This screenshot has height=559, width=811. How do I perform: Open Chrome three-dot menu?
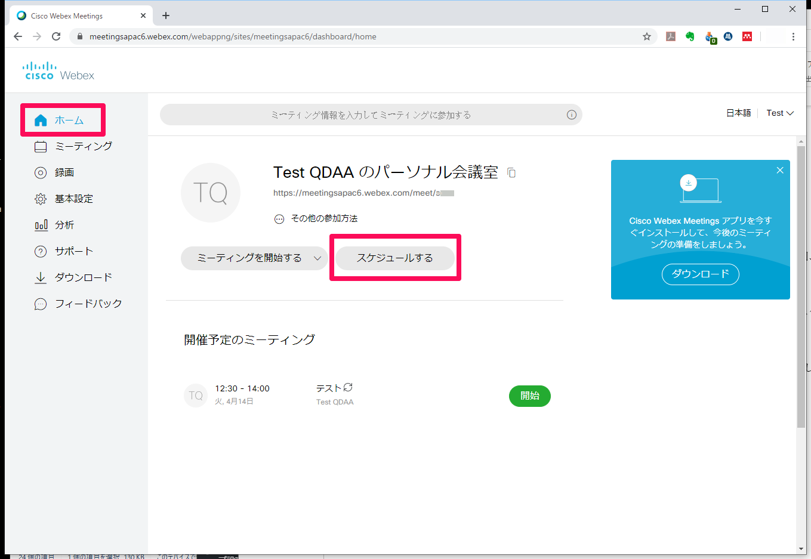pyautogui.click(x=793, y=36)
